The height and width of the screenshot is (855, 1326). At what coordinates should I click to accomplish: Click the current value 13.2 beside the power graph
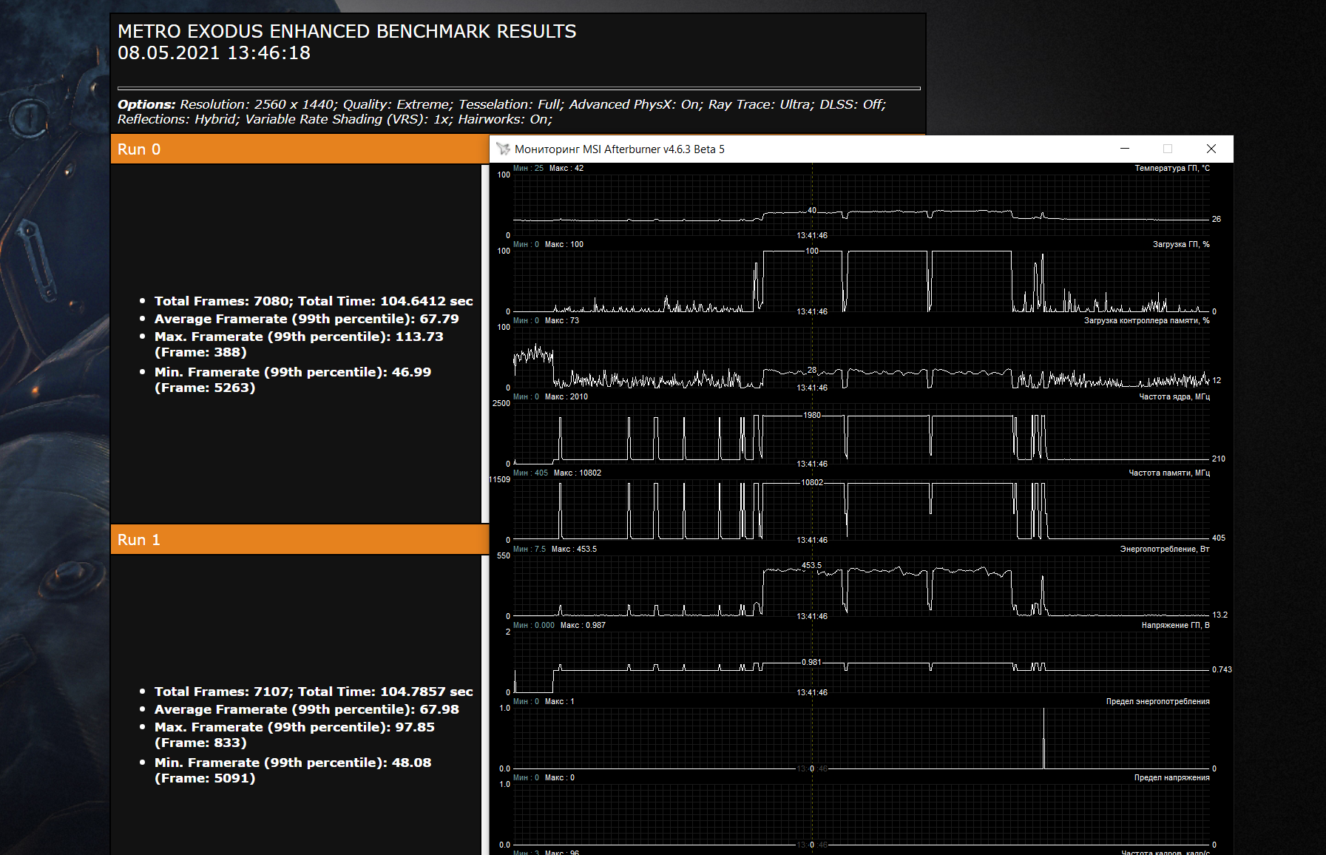(x=1220, y=615)
